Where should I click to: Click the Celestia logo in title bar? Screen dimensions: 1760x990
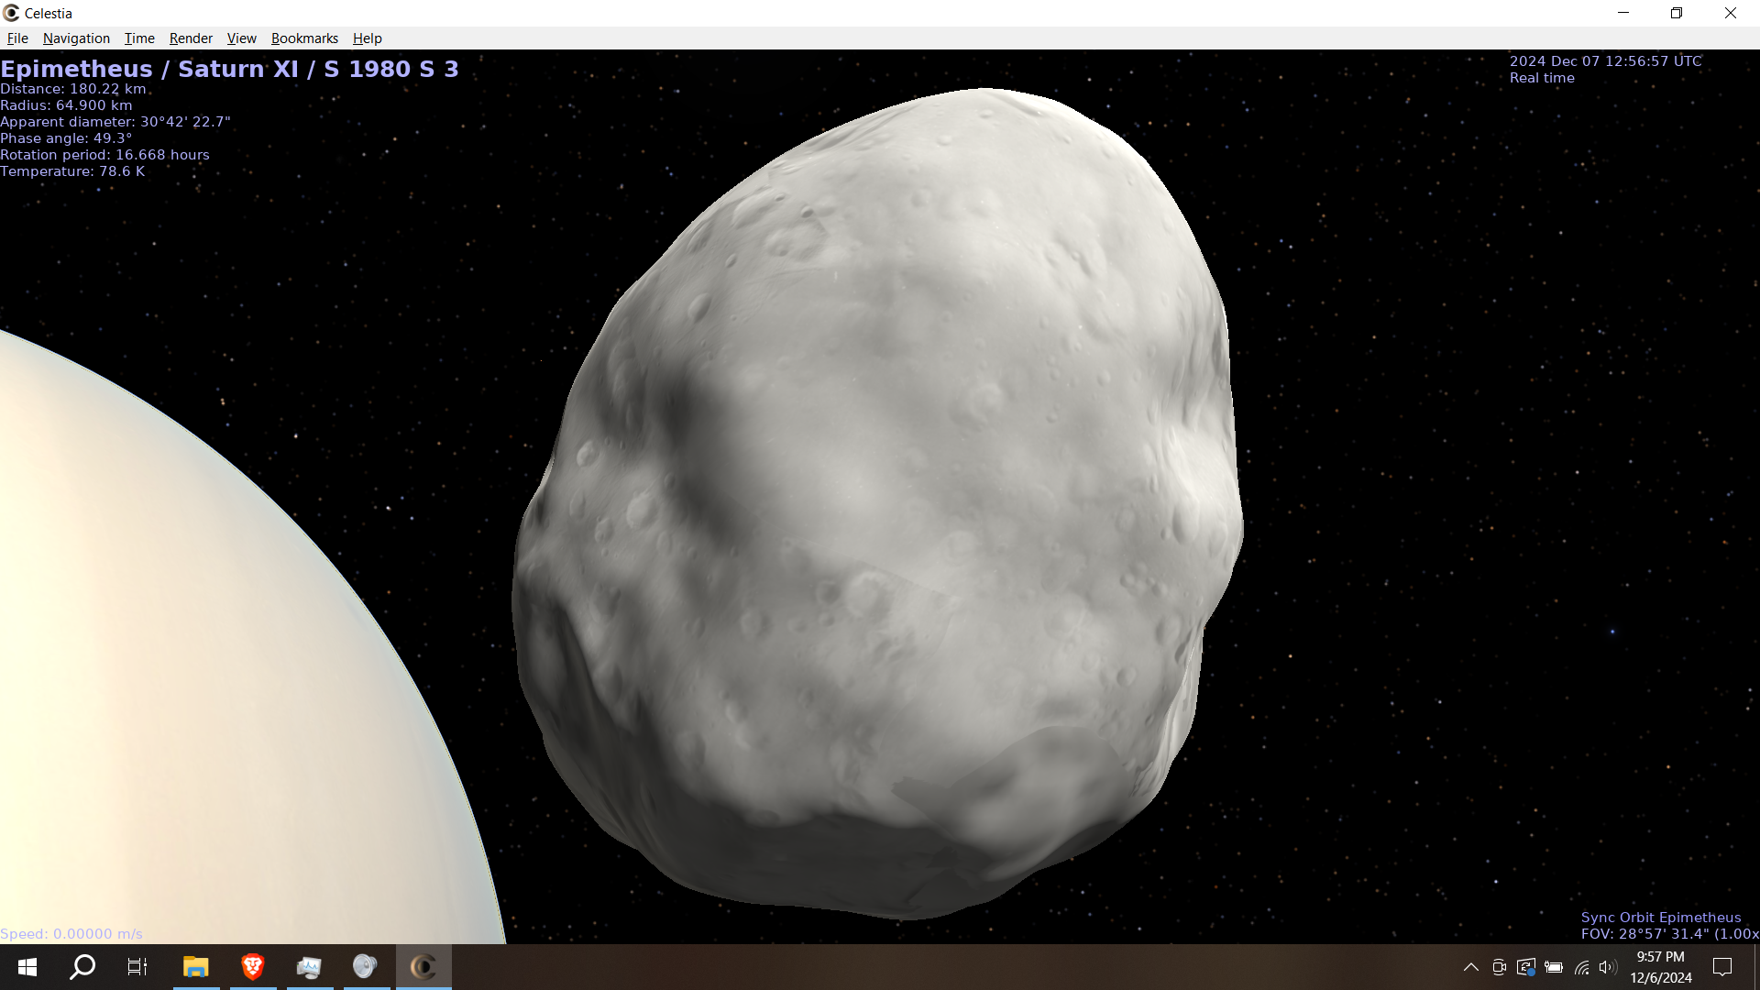[11, 13]
